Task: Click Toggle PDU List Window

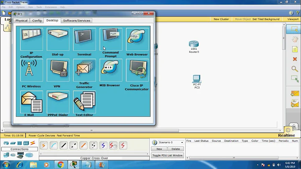Action: click(x=167, y=155)
